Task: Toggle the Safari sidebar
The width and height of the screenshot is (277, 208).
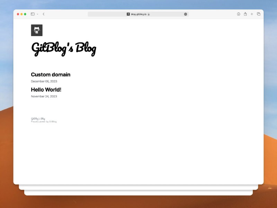Action: [x=33, y=14]
